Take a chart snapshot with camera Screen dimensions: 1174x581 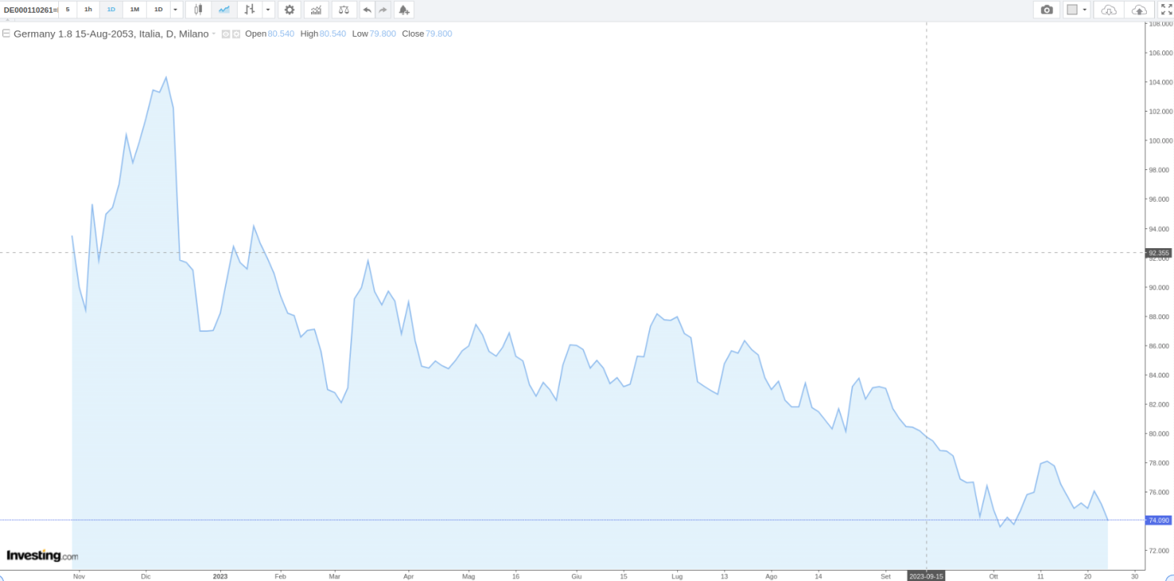pos(1046,10)
